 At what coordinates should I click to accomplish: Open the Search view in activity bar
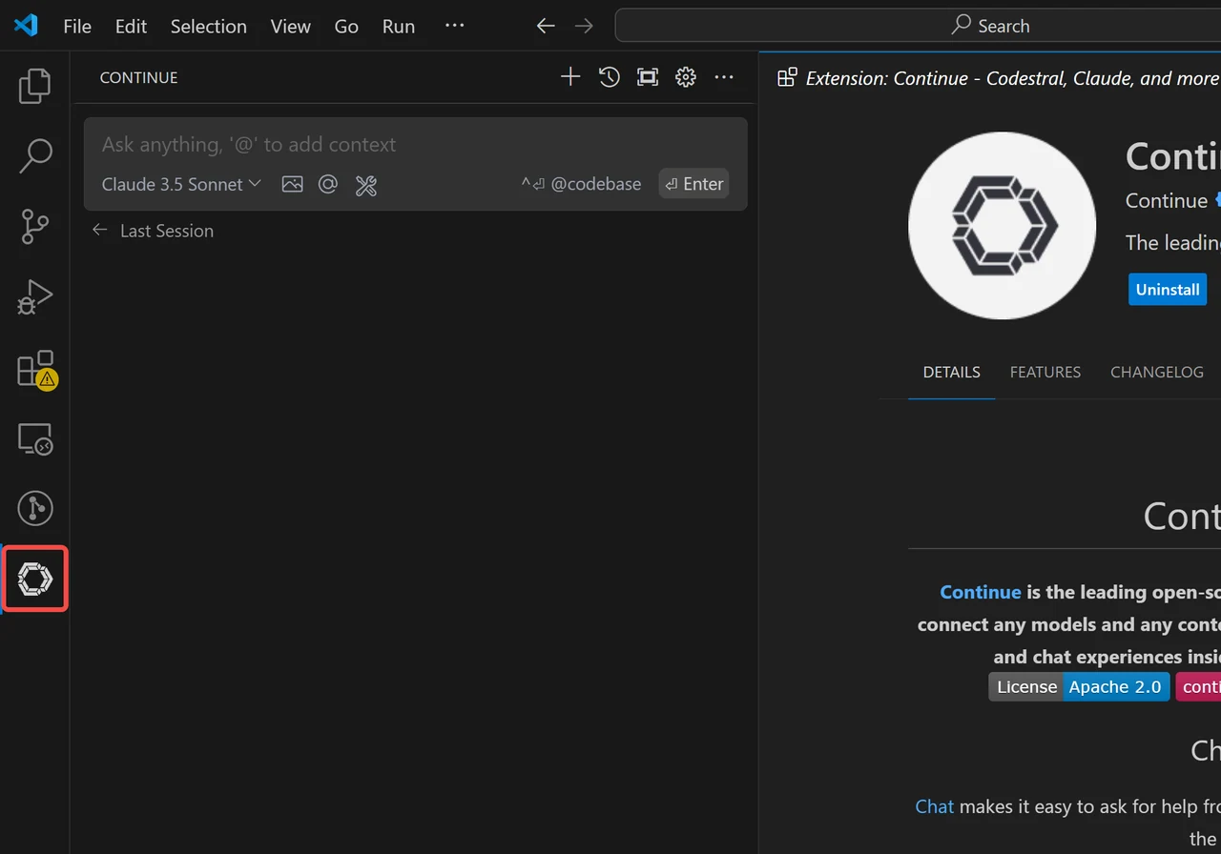tap(34, 156)
